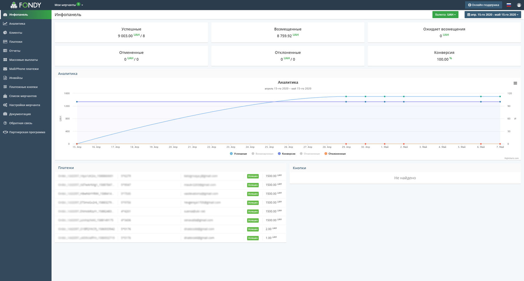The image size is (524, 281).
Task: Open Настройки мерчанта in the sidebar
Action: point(24,105)
